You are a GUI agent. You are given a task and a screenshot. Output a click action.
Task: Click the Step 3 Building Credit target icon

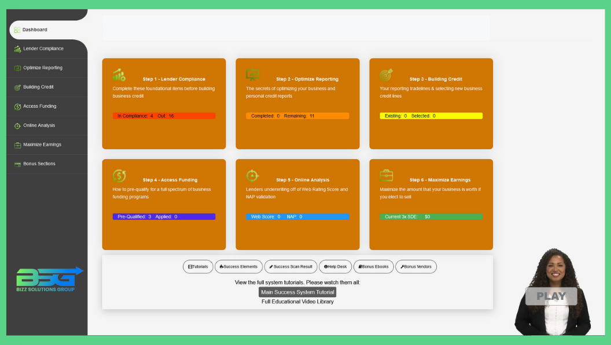click(x=386, y=75)
